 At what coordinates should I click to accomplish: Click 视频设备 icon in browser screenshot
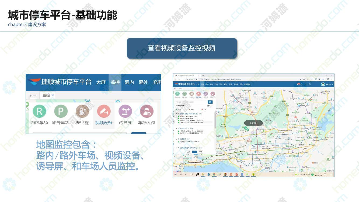tap(198, 94)
